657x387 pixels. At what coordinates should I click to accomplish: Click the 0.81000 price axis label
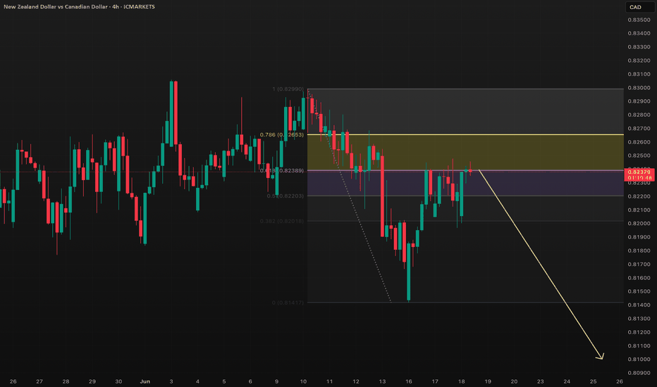click(x=639, y=360)
